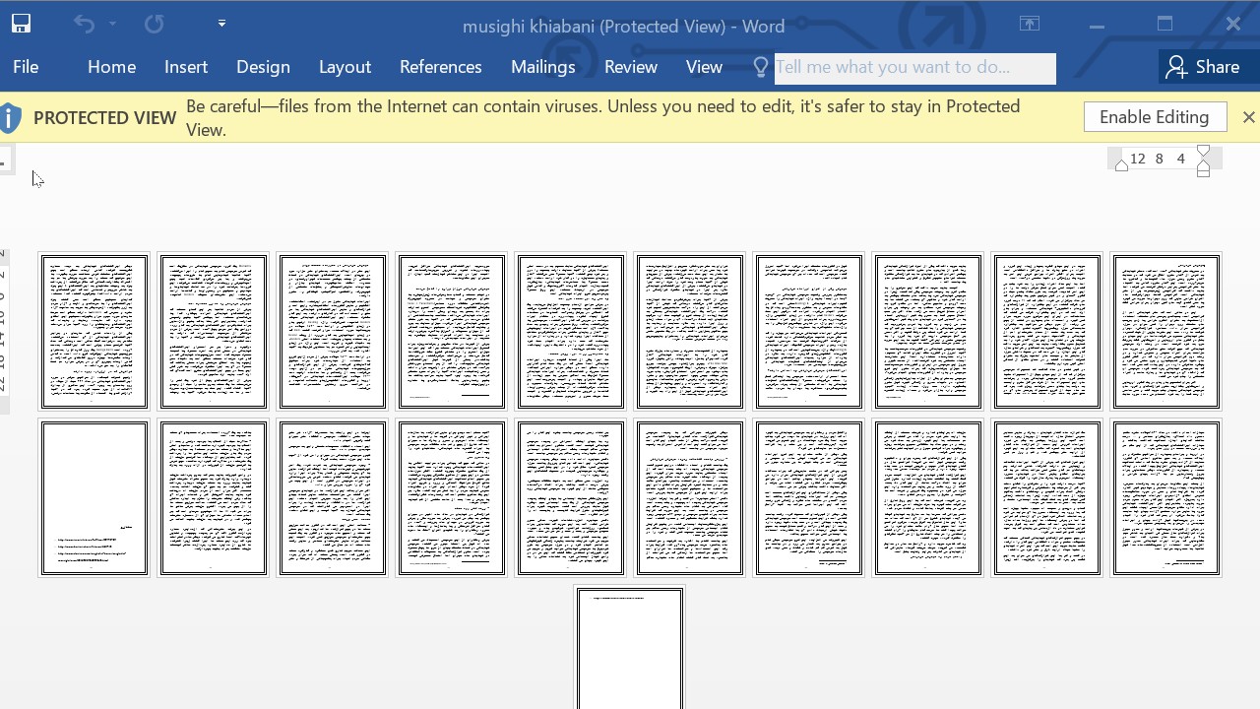
Task: Select the first page thumbnail in top row
Action: pos(94,331)
